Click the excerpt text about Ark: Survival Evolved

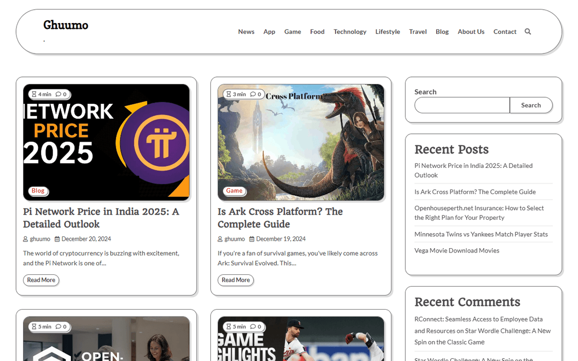pos(298,258)
